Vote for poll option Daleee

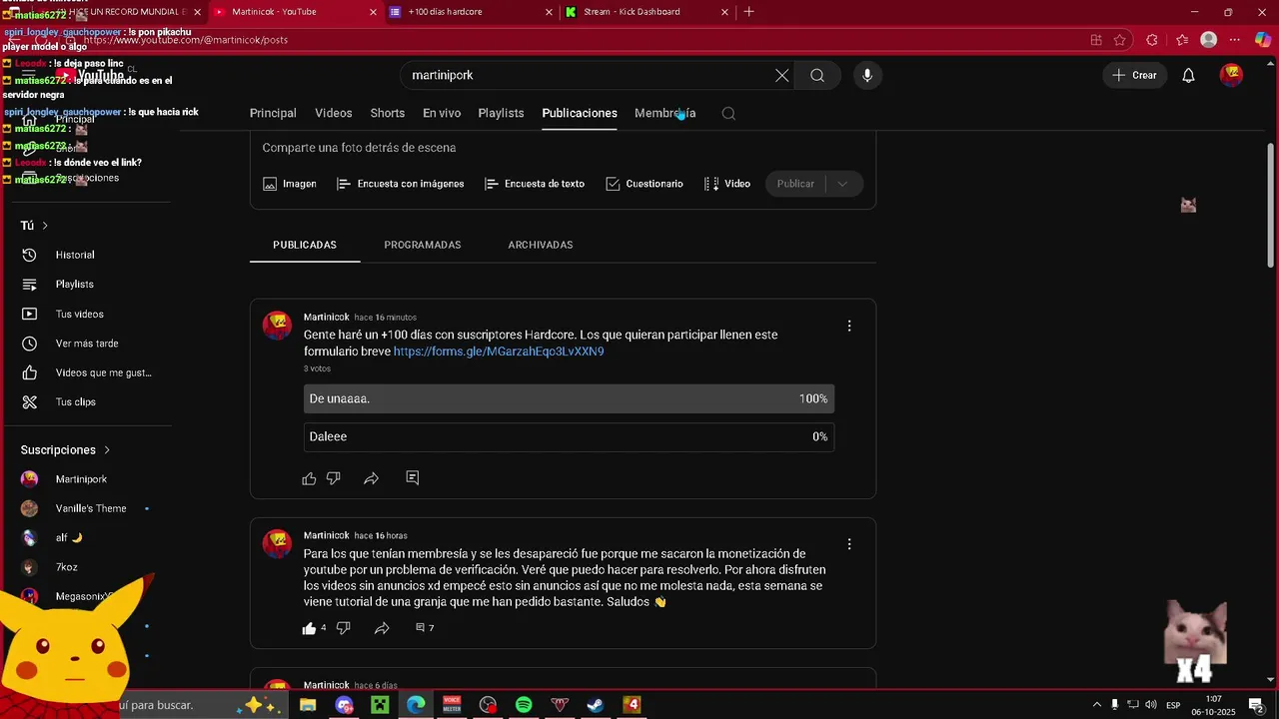click(569, 436)
